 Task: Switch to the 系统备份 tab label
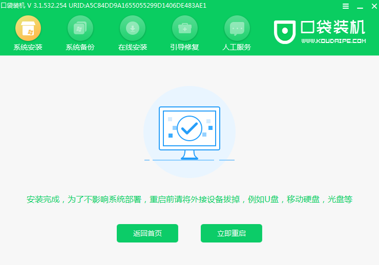point(80,47)
